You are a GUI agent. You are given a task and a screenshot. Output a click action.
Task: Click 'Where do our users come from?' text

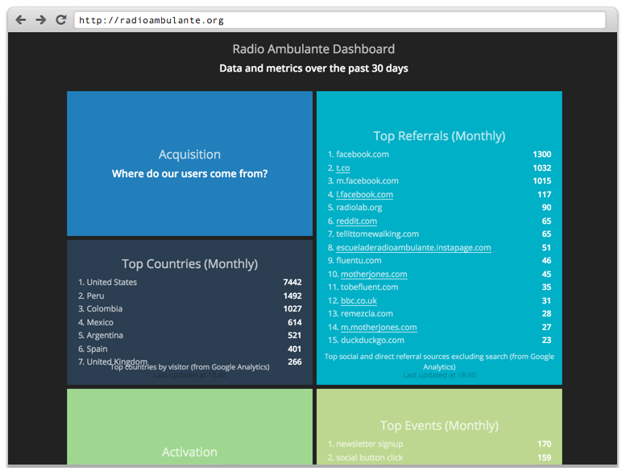(189, 174)
